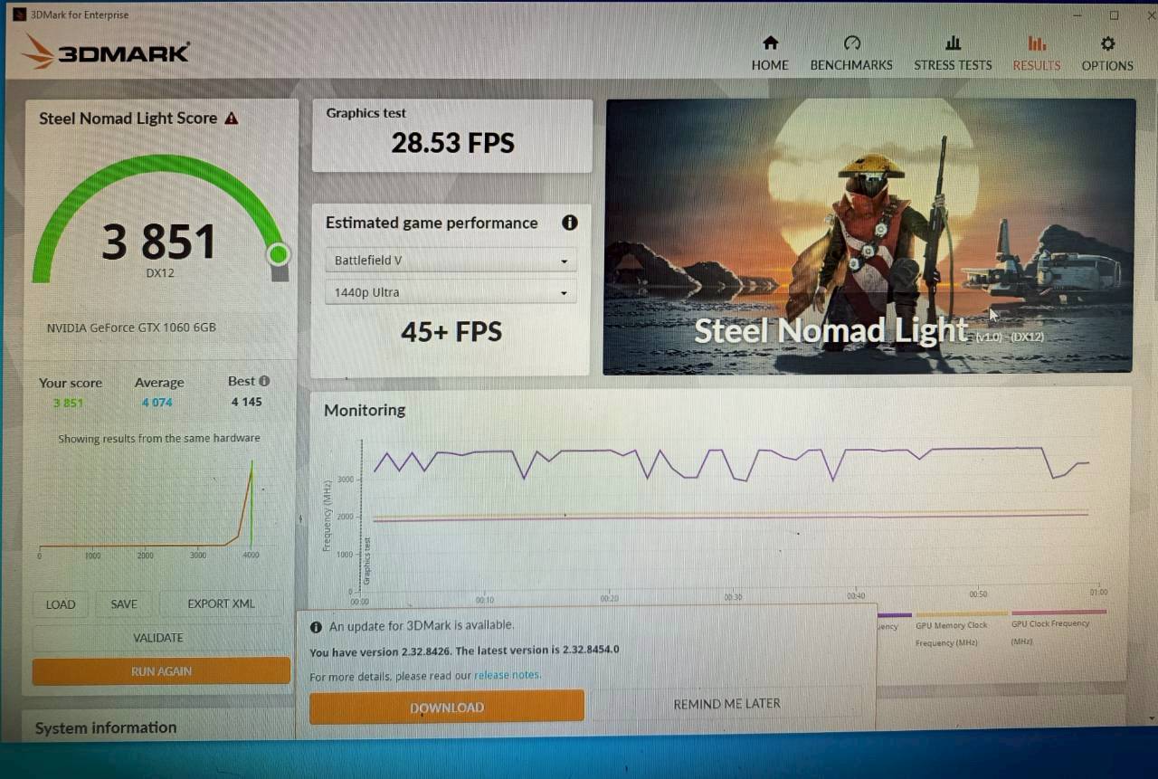Click the info icon on the update notification
This screenshot has height=779, width=1158.
316,625
